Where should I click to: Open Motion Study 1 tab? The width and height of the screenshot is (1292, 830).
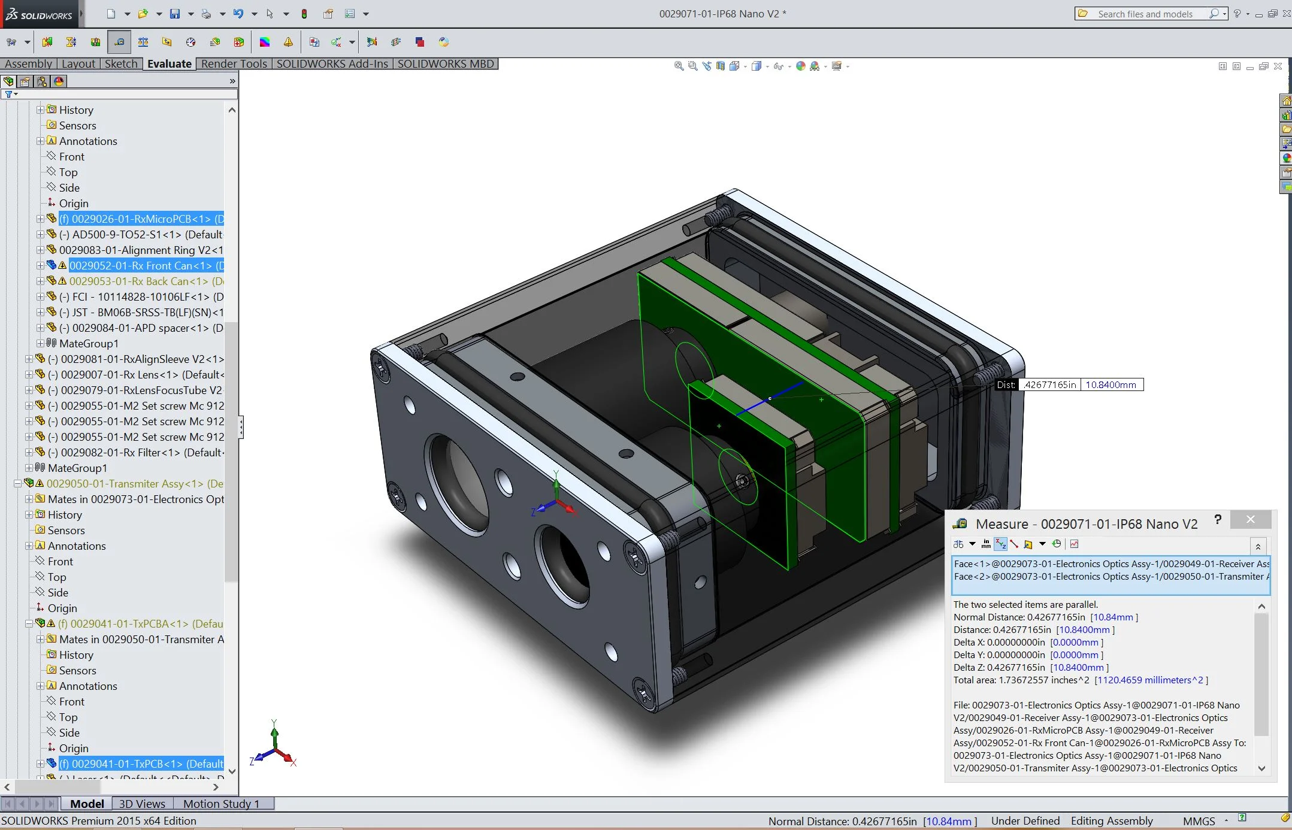[x=222, y=804]
